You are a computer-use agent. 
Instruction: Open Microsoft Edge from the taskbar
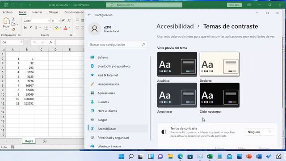click(x=180, y=157)
